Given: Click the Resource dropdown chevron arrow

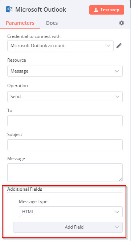Looking at the screenshot, I should tap(117, 71).
